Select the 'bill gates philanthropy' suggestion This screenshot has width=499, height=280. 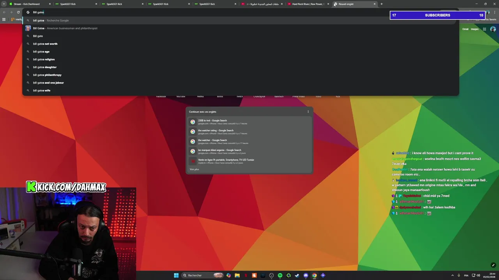[x=241, y=75]
